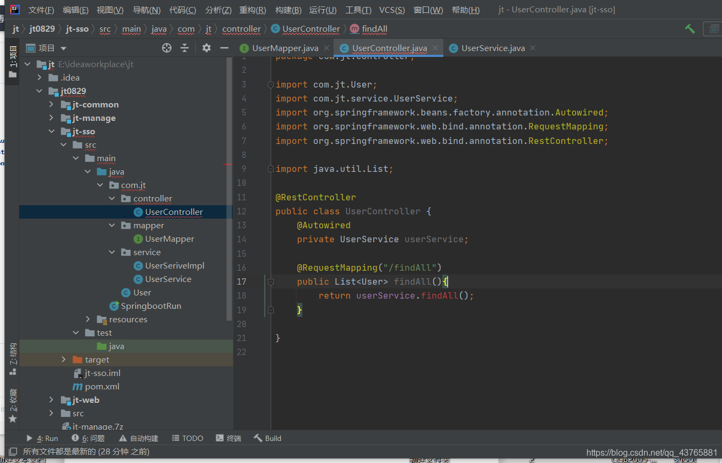This screenshot has width=722, height=463.
Task: Collapse the jt root project node
Action: (27, 64)
